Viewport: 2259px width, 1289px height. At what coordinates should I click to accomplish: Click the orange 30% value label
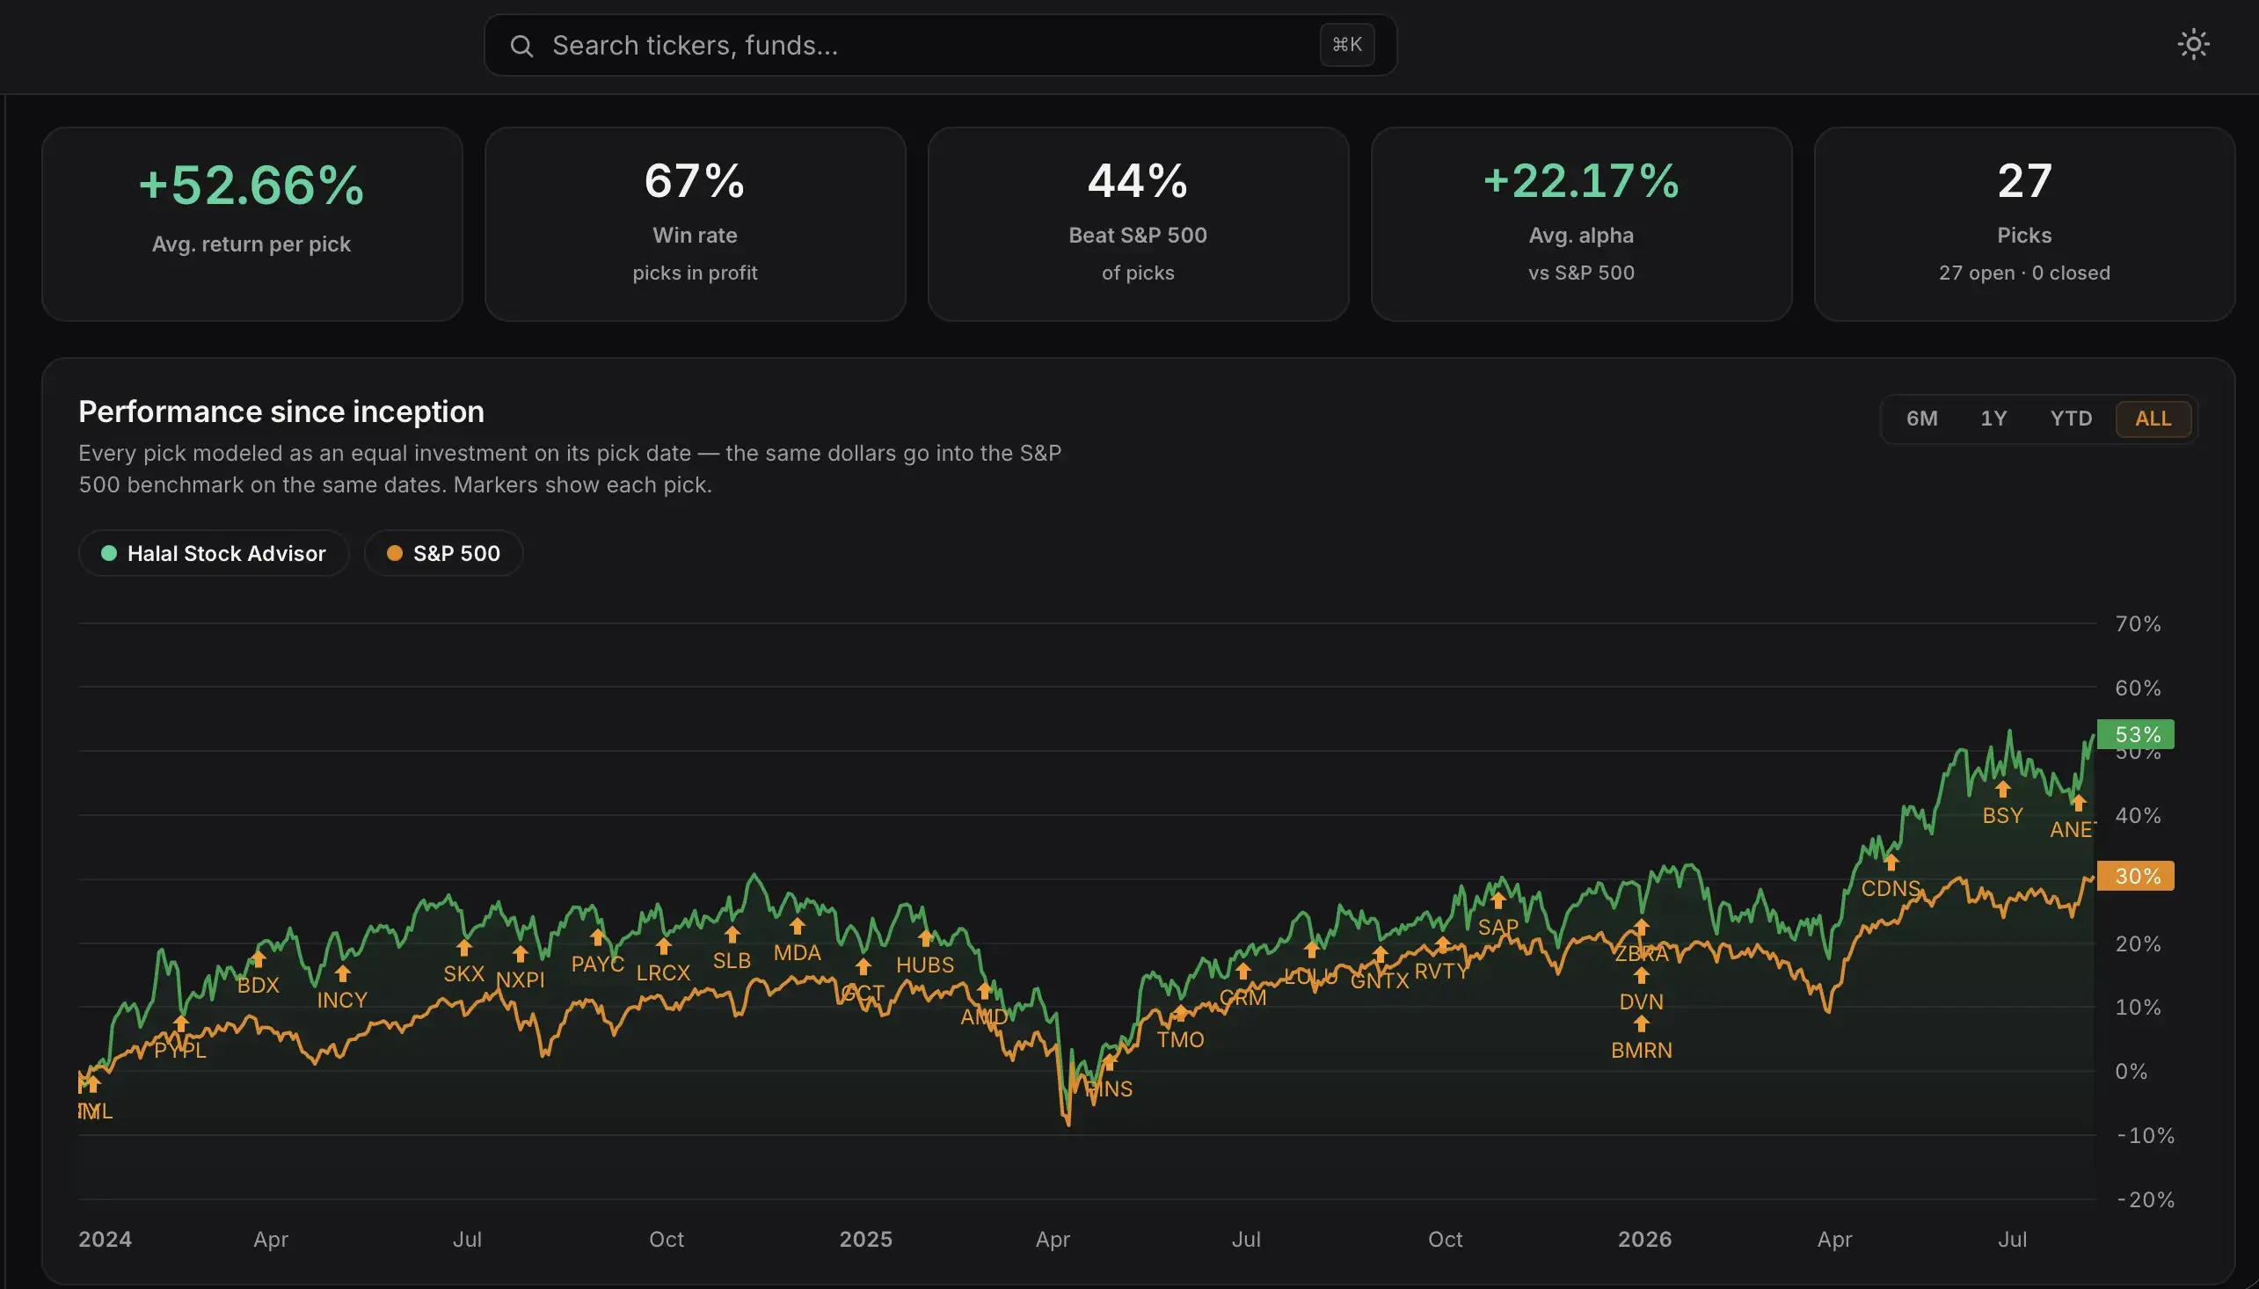coord(2135,876)
